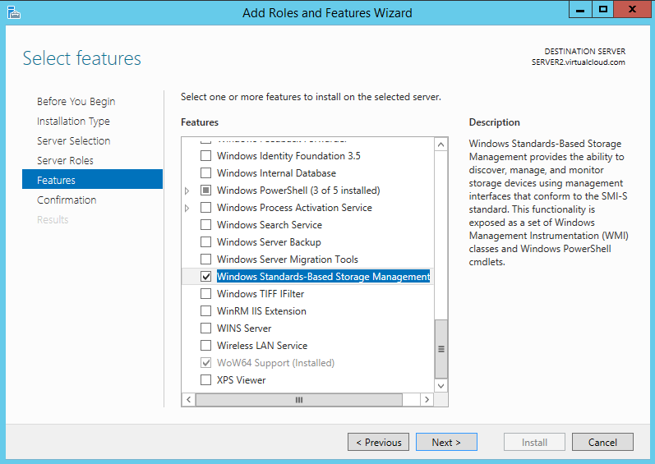Minimize the wizard window
This screenshot has width=655, height=464.
point(580,10)
